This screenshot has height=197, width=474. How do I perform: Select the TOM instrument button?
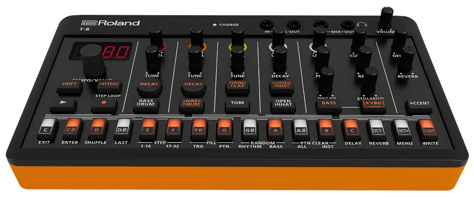click(237, 105)
